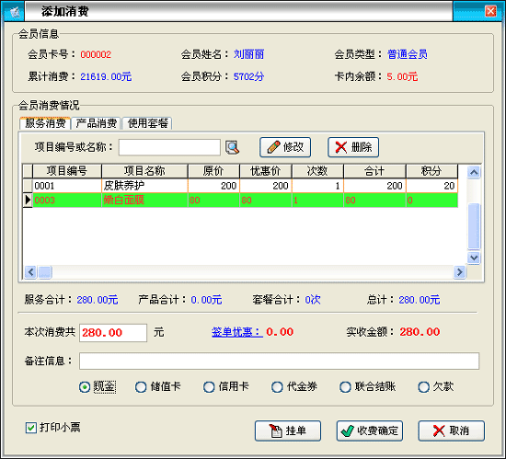Click the red X 删除 delete button
Screen dimensions: 506x459
point(353,147)
